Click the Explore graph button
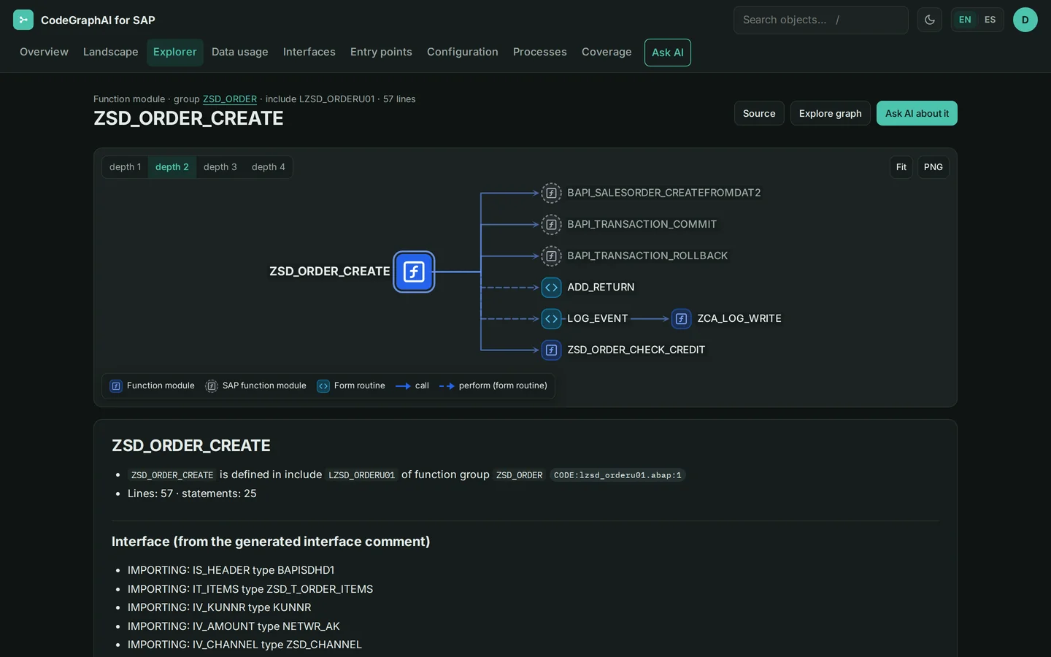This screenshot has width=1051, height=657. coord(831,113)
